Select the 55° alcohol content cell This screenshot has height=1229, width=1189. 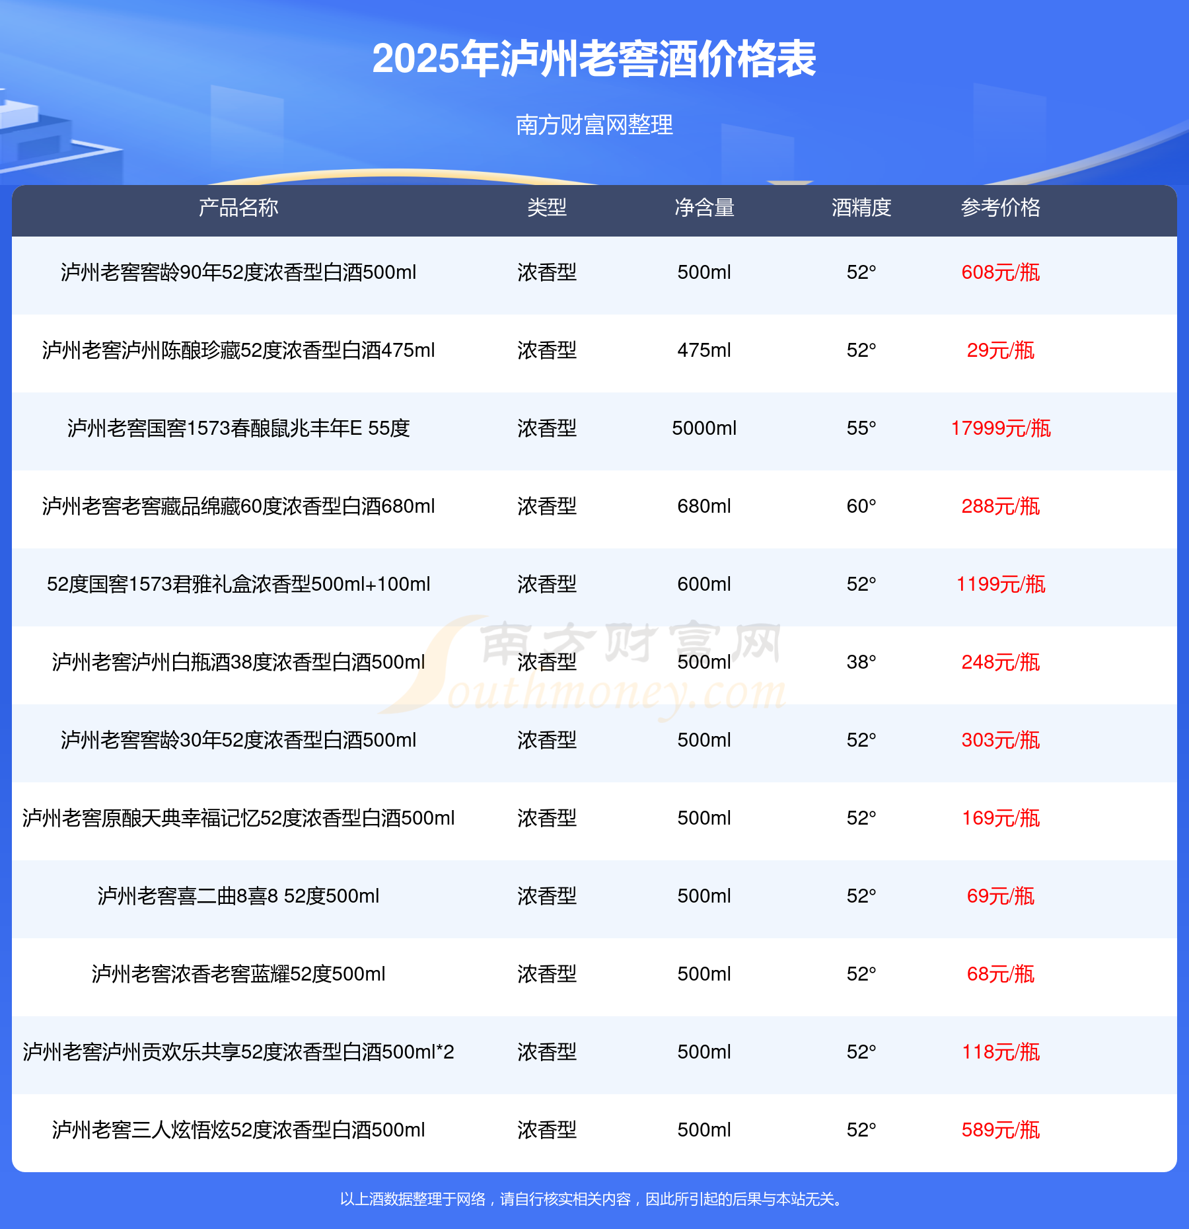tap(861, 428)
